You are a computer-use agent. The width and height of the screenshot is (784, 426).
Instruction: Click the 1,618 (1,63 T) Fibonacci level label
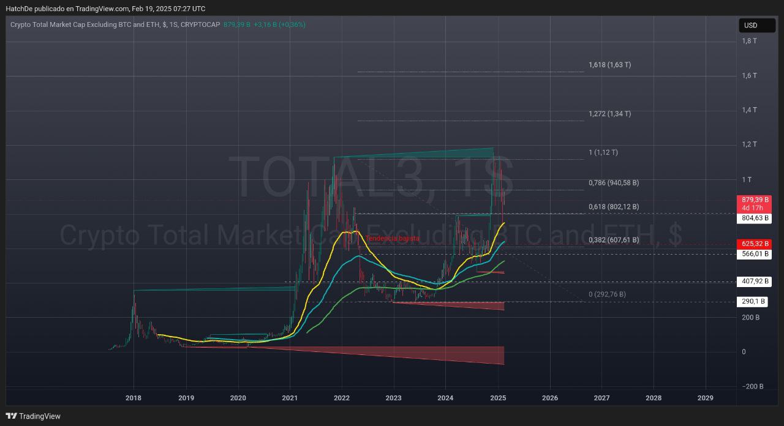[609, 65]
